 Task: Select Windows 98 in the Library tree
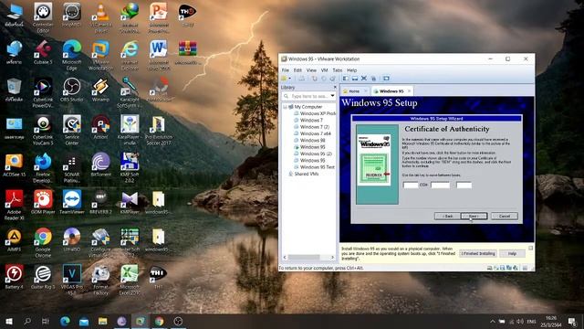[x=309, y=140]
